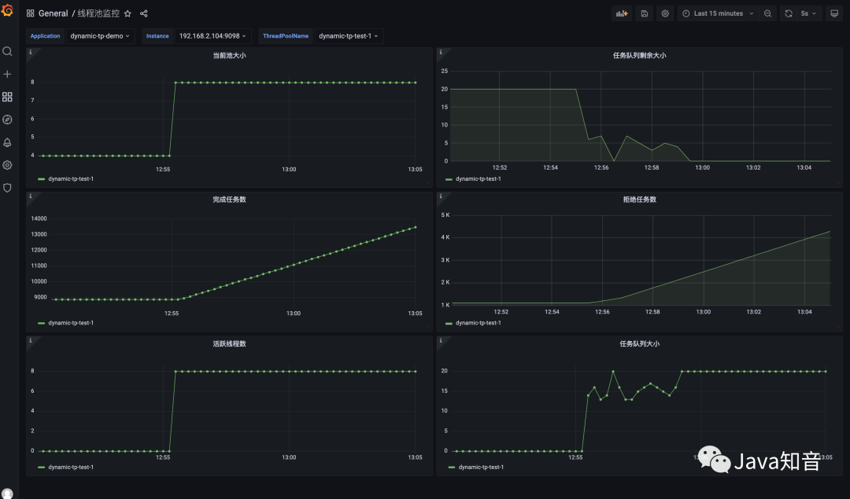Viewport: 850px width, 499px height.
Task: Open the 当前池大小 panel title menu
Action: click(229, 55)
